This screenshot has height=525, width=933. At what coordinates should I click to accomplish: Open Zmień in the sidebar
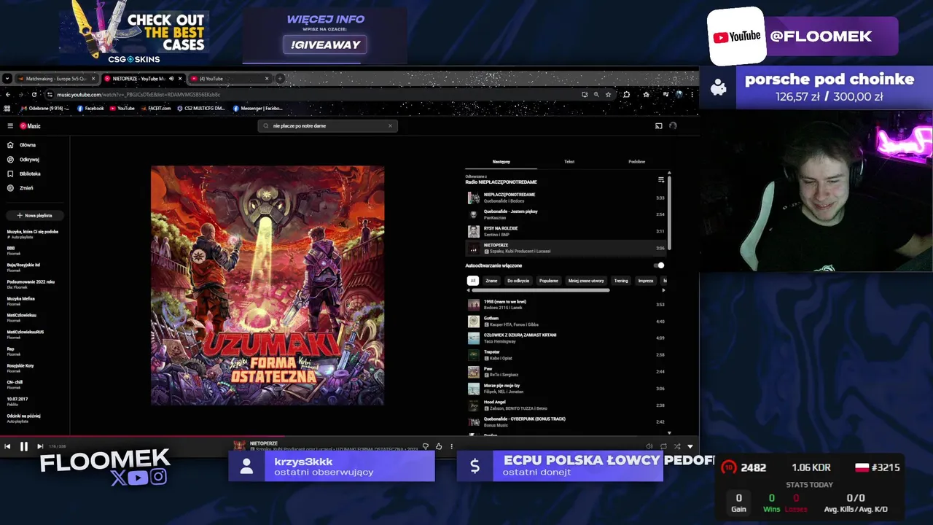26,187
